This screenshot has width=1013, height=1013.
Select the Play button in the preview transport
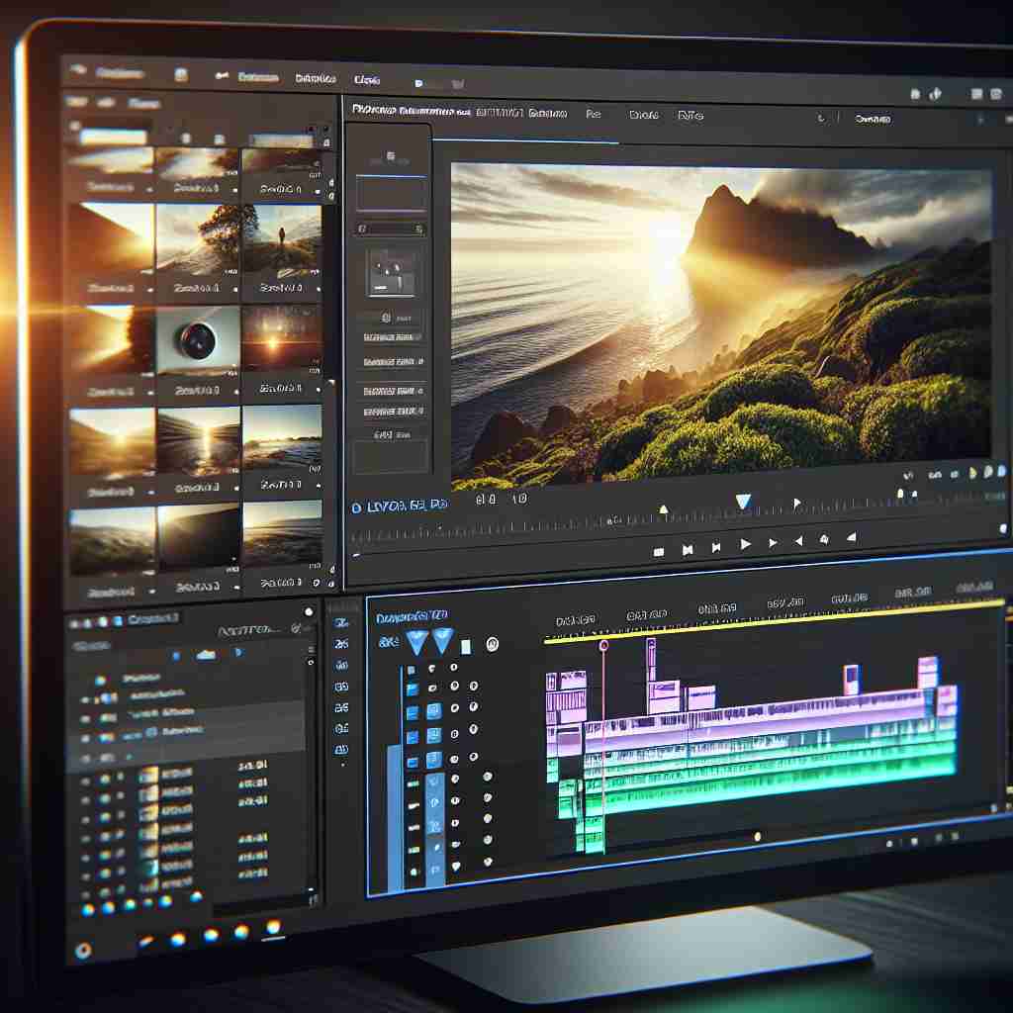744,542
